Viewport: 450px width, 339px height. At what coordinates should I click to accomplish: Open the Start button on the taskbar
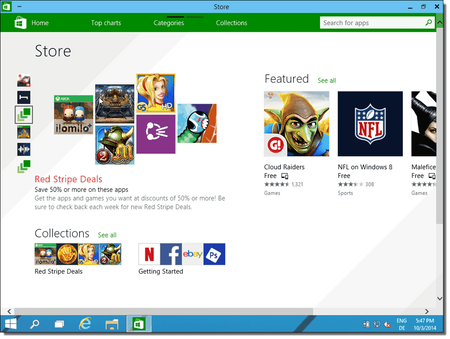10,324
